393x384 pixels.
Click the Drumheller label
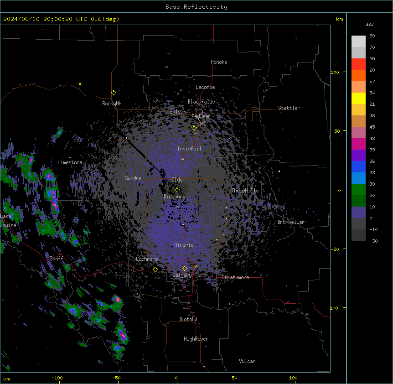tap(291, 222)
